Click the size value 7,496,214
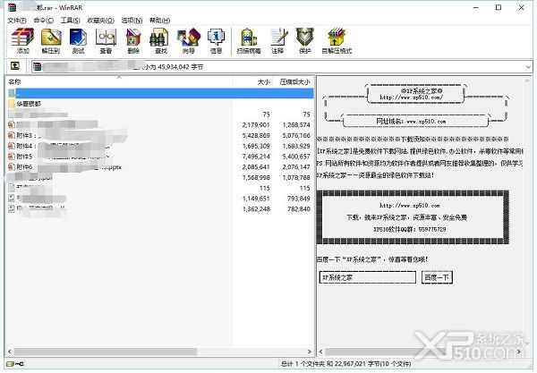 [256, 157]
